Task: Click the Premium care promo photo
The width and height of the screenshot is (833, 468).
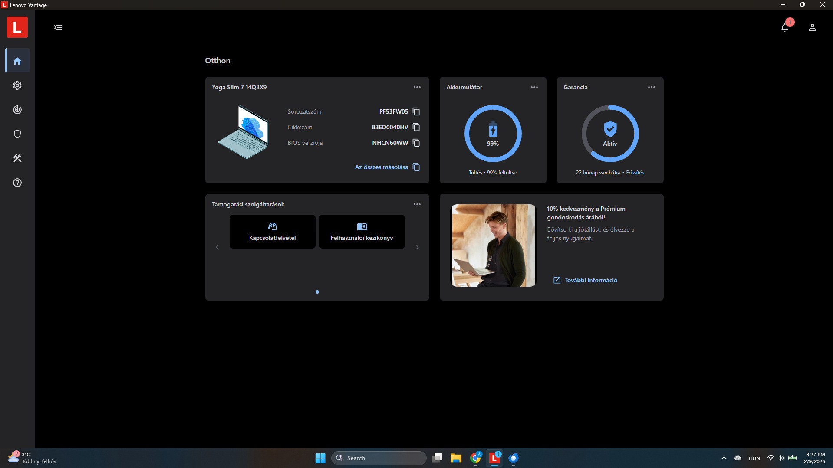Action: coord(494,245)
